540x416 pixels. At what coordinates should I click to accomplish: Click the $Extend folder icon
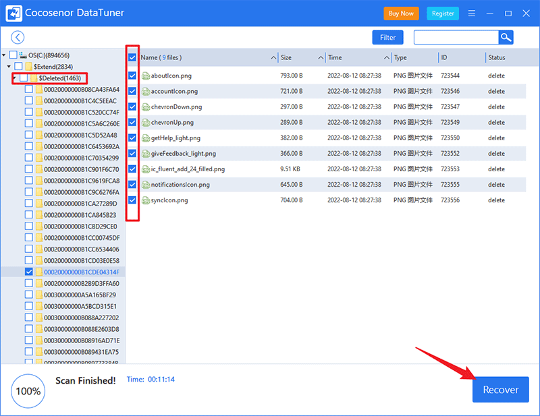(x=28, y=66)
